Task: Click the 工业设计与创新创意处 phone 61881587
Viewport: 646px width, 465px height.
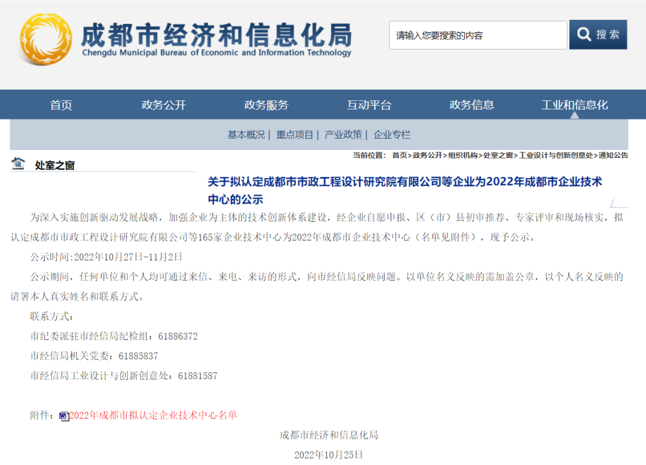Action: tap(198, 376)
